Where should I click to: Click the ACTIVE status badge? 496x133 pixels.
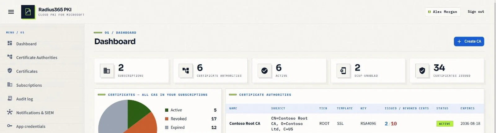point(445,124)
